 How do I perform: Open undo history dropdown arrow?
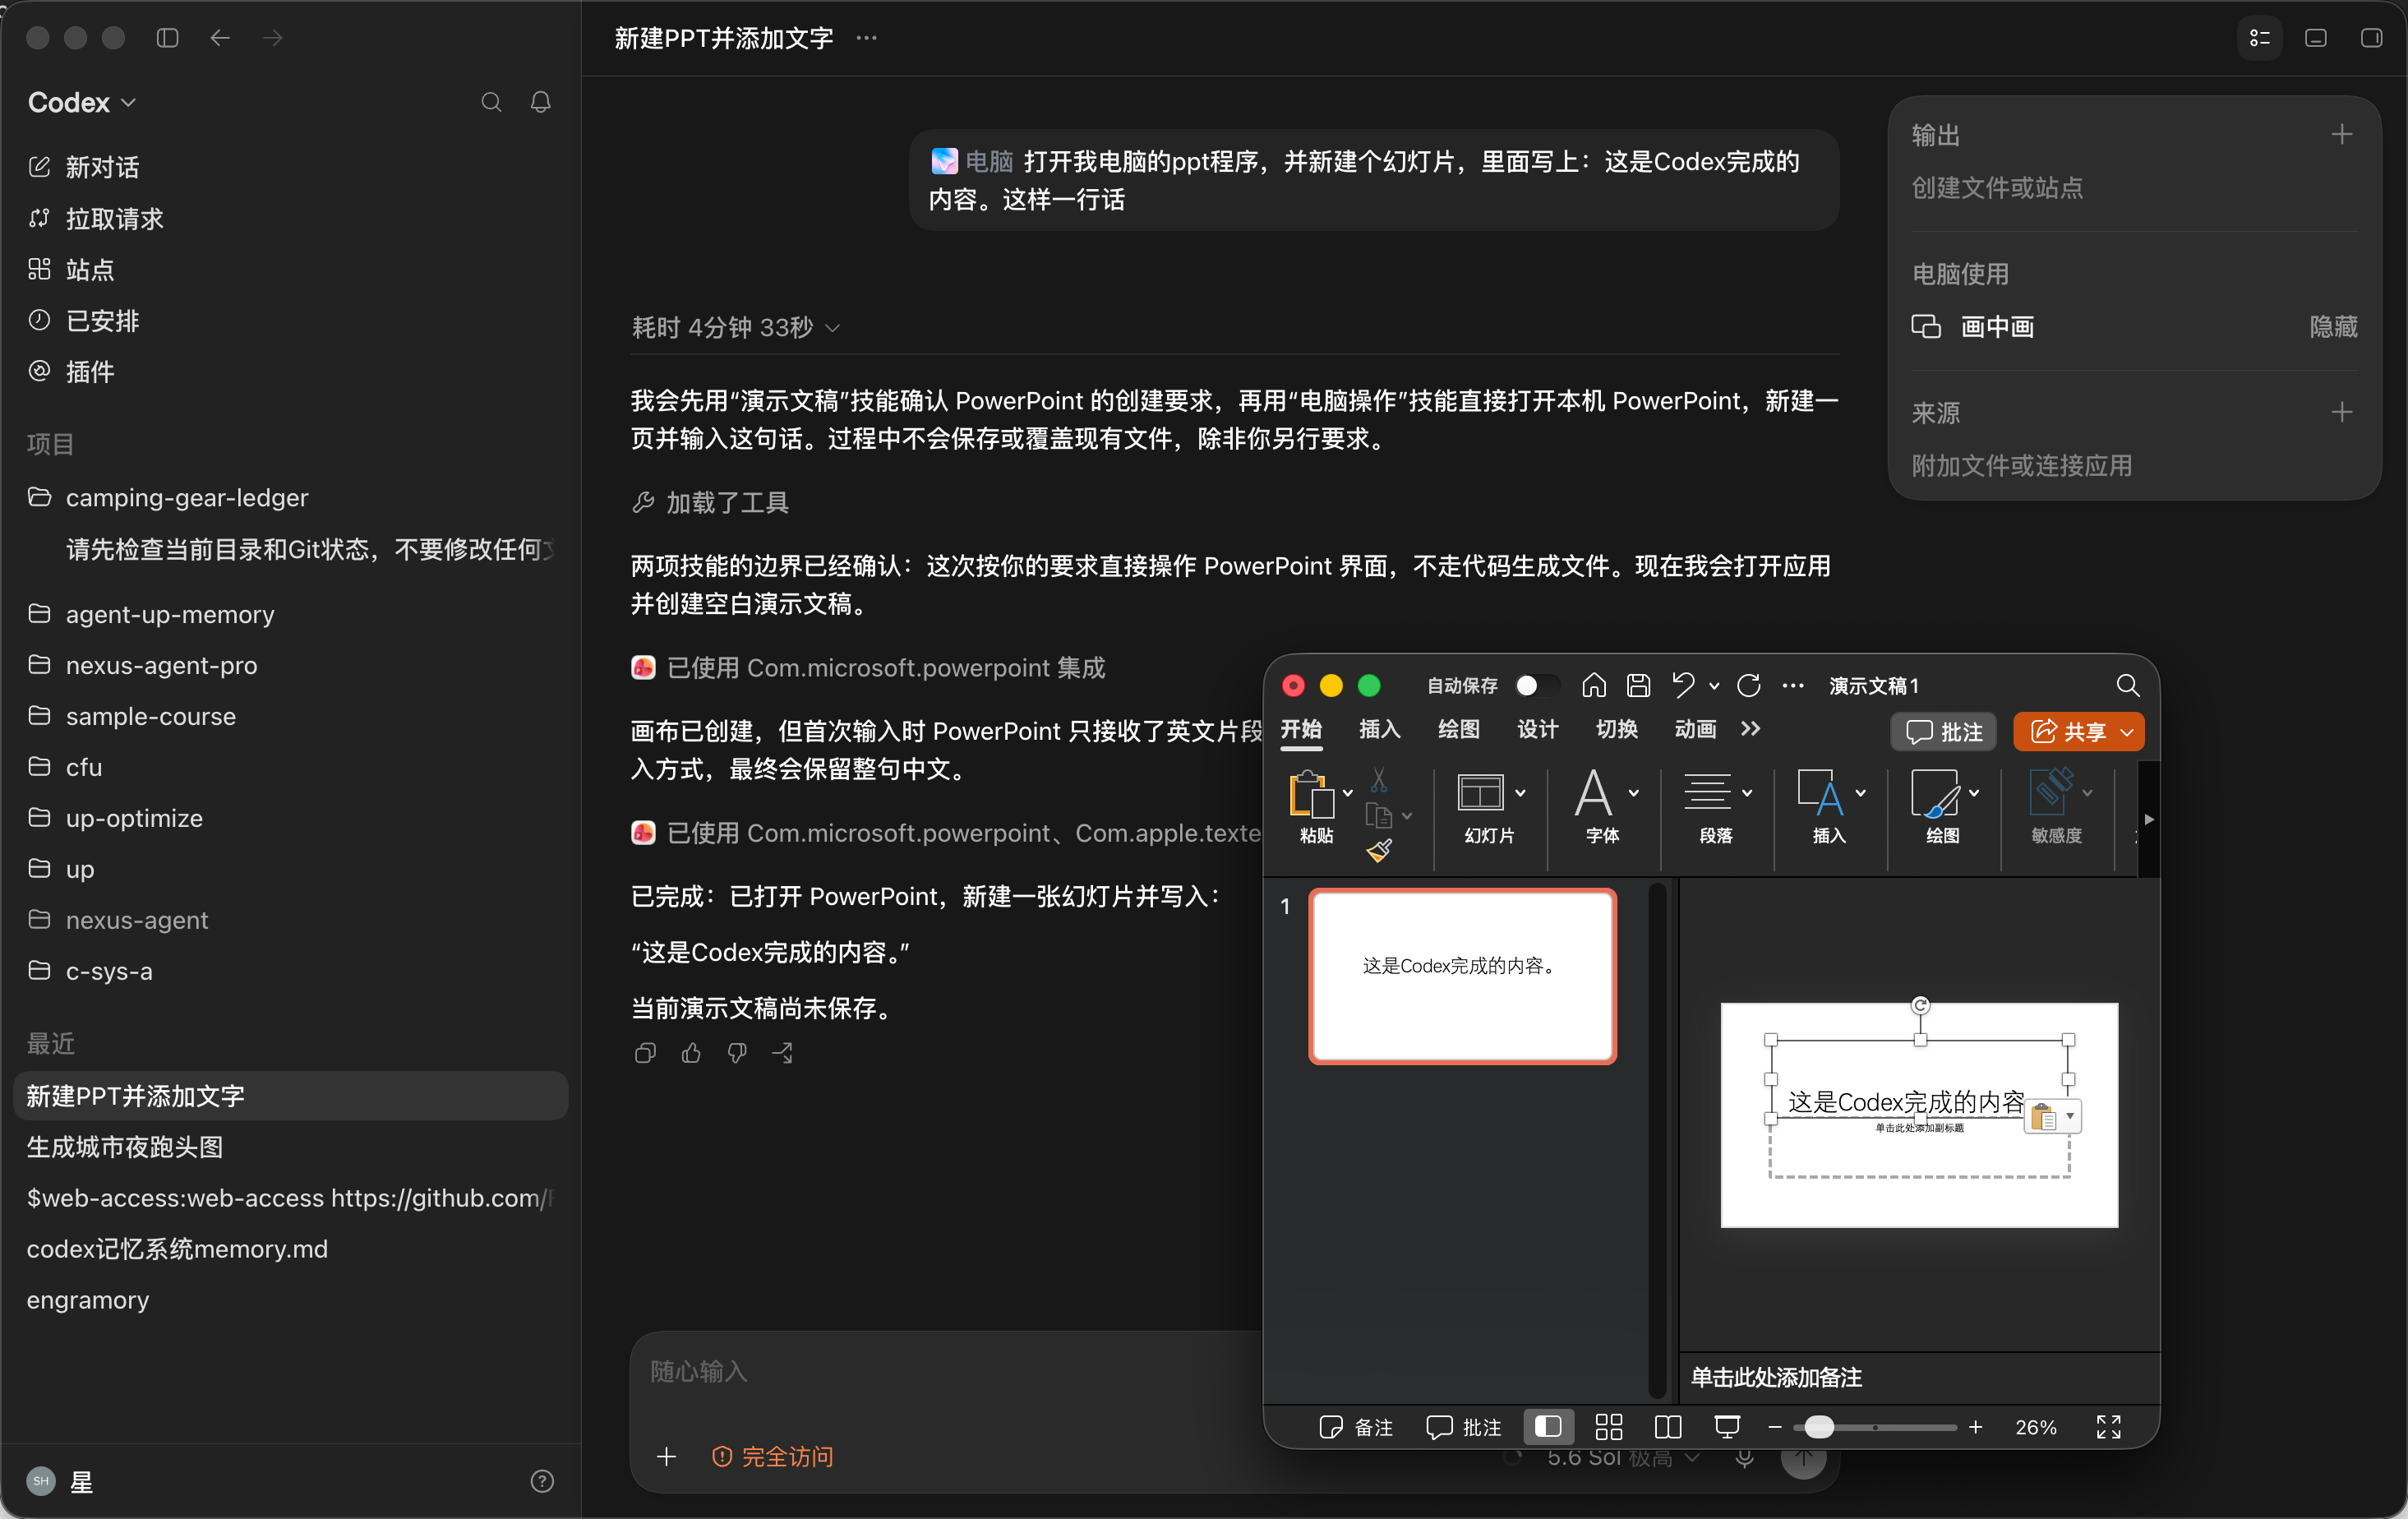point(1714,686)
